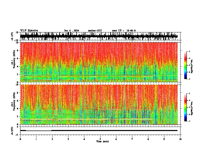Click the ch.2 "Frequency (kHz)" axis label
This screenshot has width=203, height=156.
(14, 101)
